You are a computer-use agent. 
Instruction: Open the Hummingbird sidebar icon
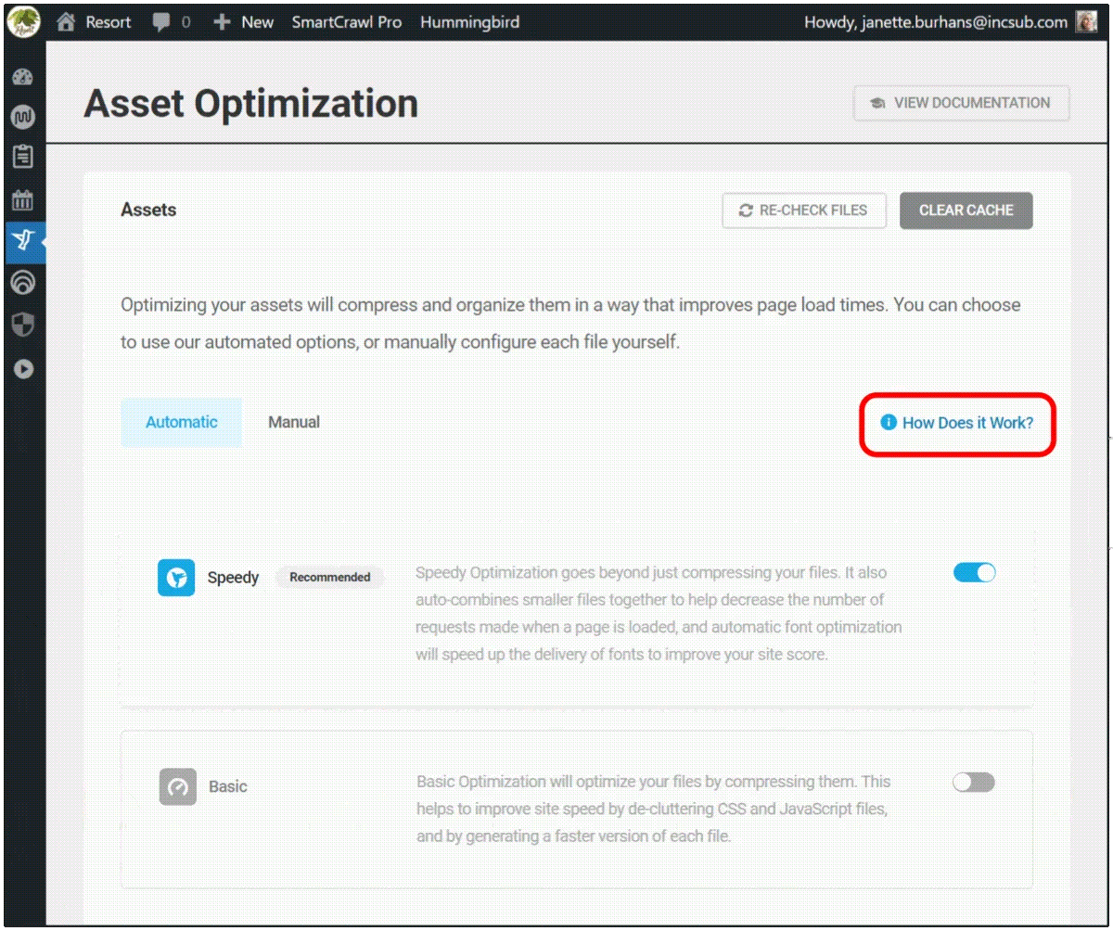pyautogui.click(x=25, y=242)
